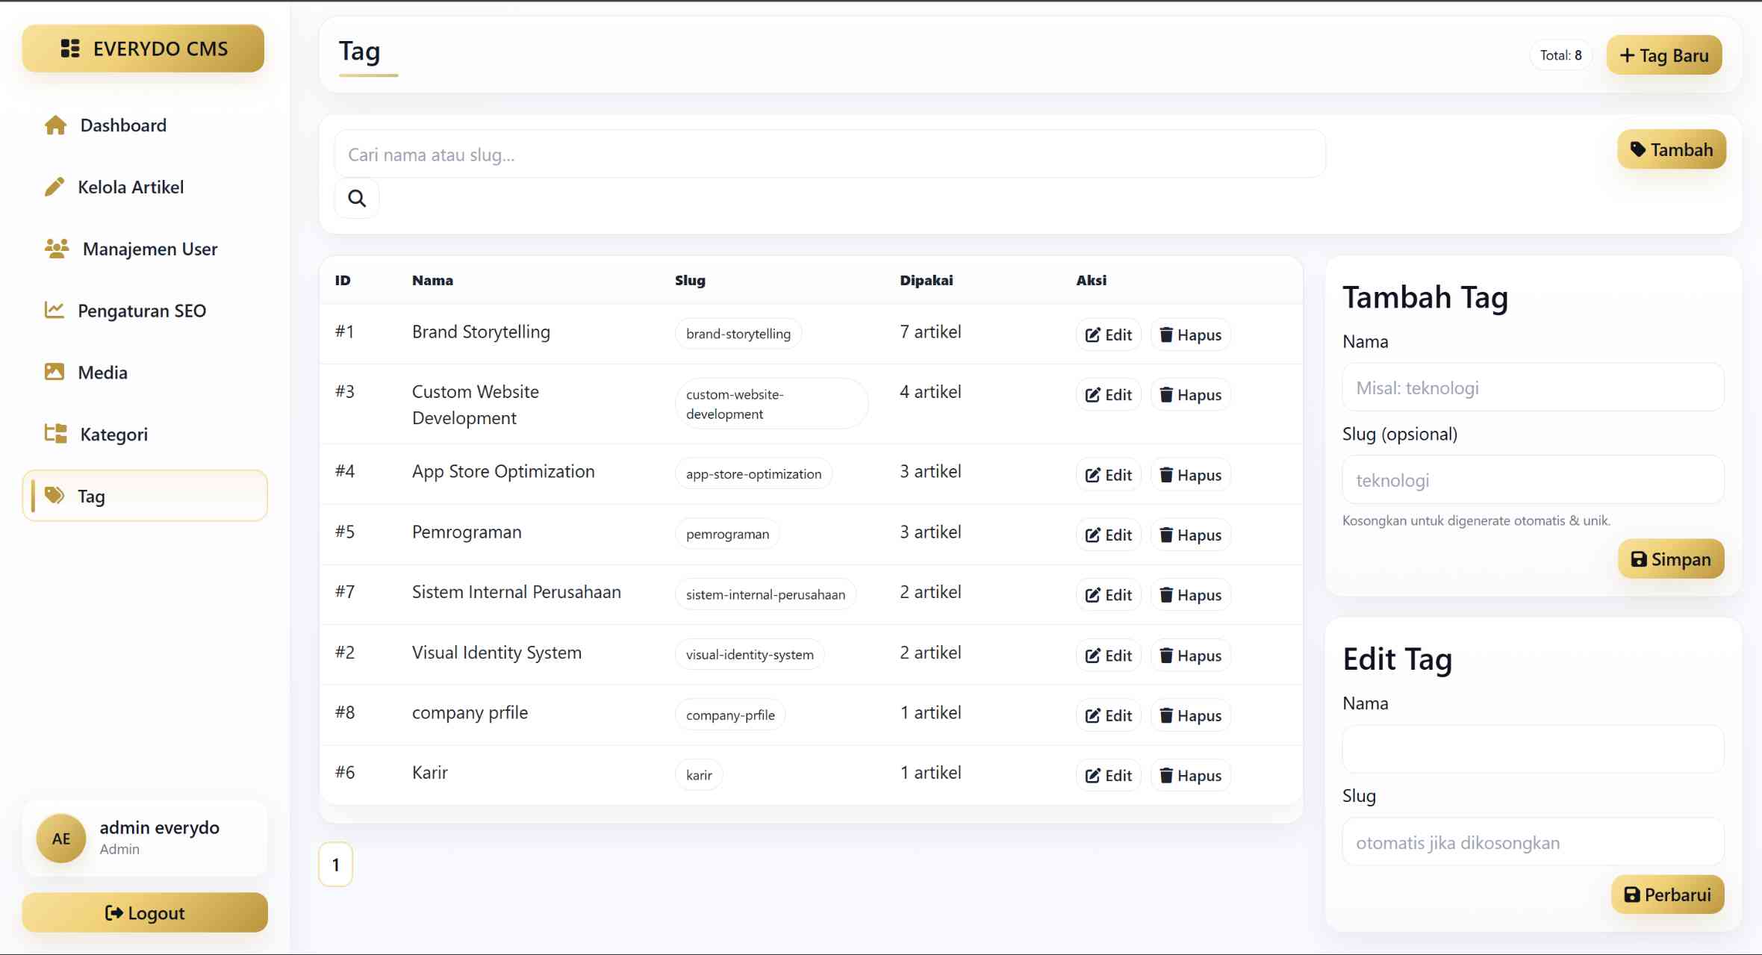
Task: Click the 7 artikel usage count
Action: (930, 332)
